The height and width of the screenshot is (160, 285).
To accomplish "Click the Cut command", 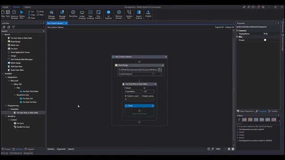I will 31,12.
